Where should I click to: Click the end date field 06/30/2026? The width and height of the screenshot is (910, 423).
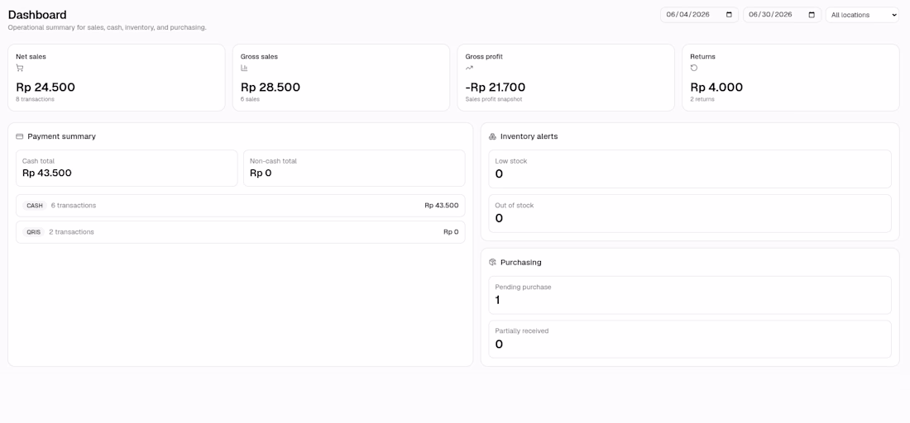point(782,15)
